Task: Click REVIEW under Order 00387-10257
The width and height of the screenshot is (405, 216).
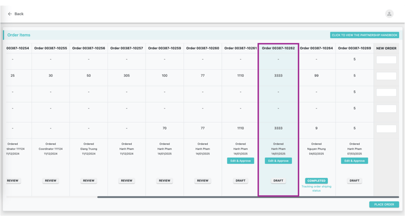Action: pyautogui.click(x=127, y=181)
